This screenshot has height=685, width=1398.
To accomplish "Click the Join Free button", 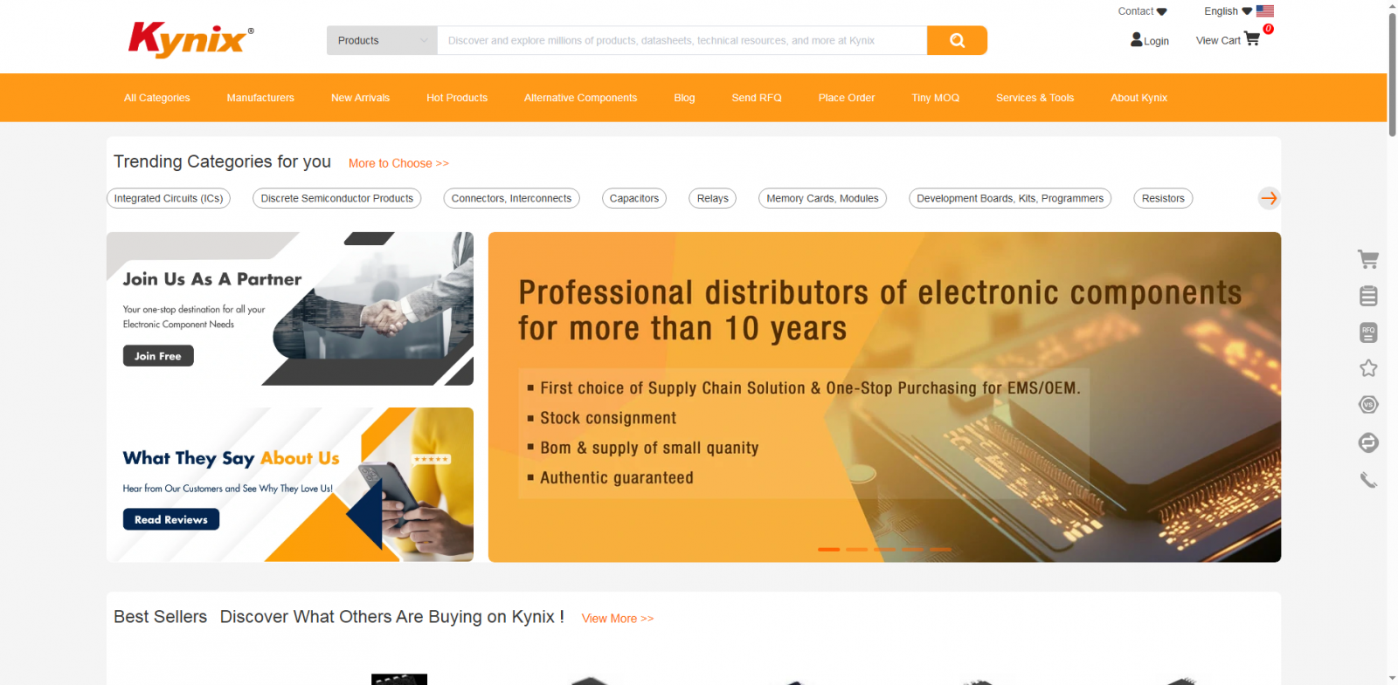I will click(x=158, y=356).
